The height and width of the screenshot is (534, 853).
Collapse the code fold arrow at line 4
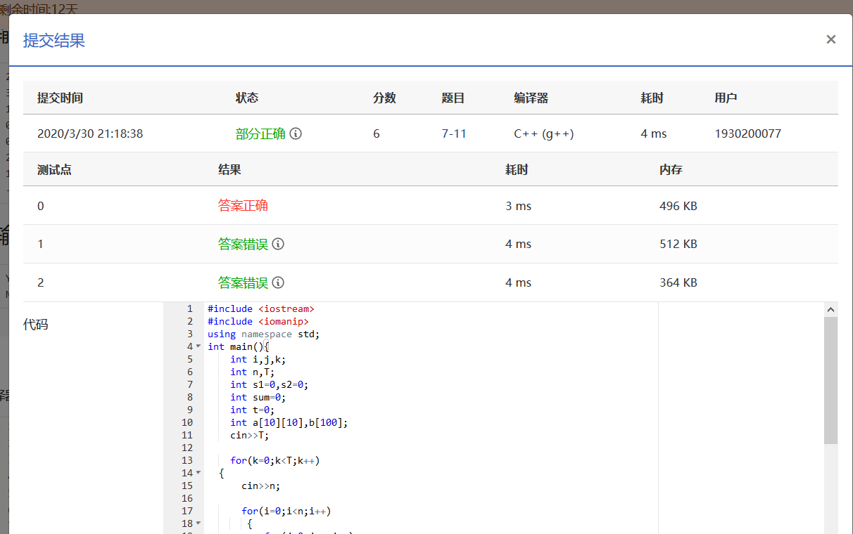(198, 347)
